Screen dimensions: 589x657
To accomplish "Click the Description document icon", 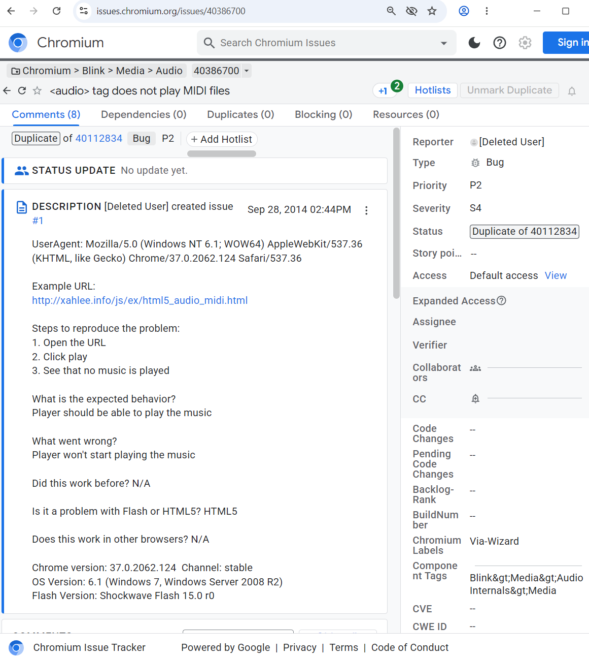I will coord(22,207).
